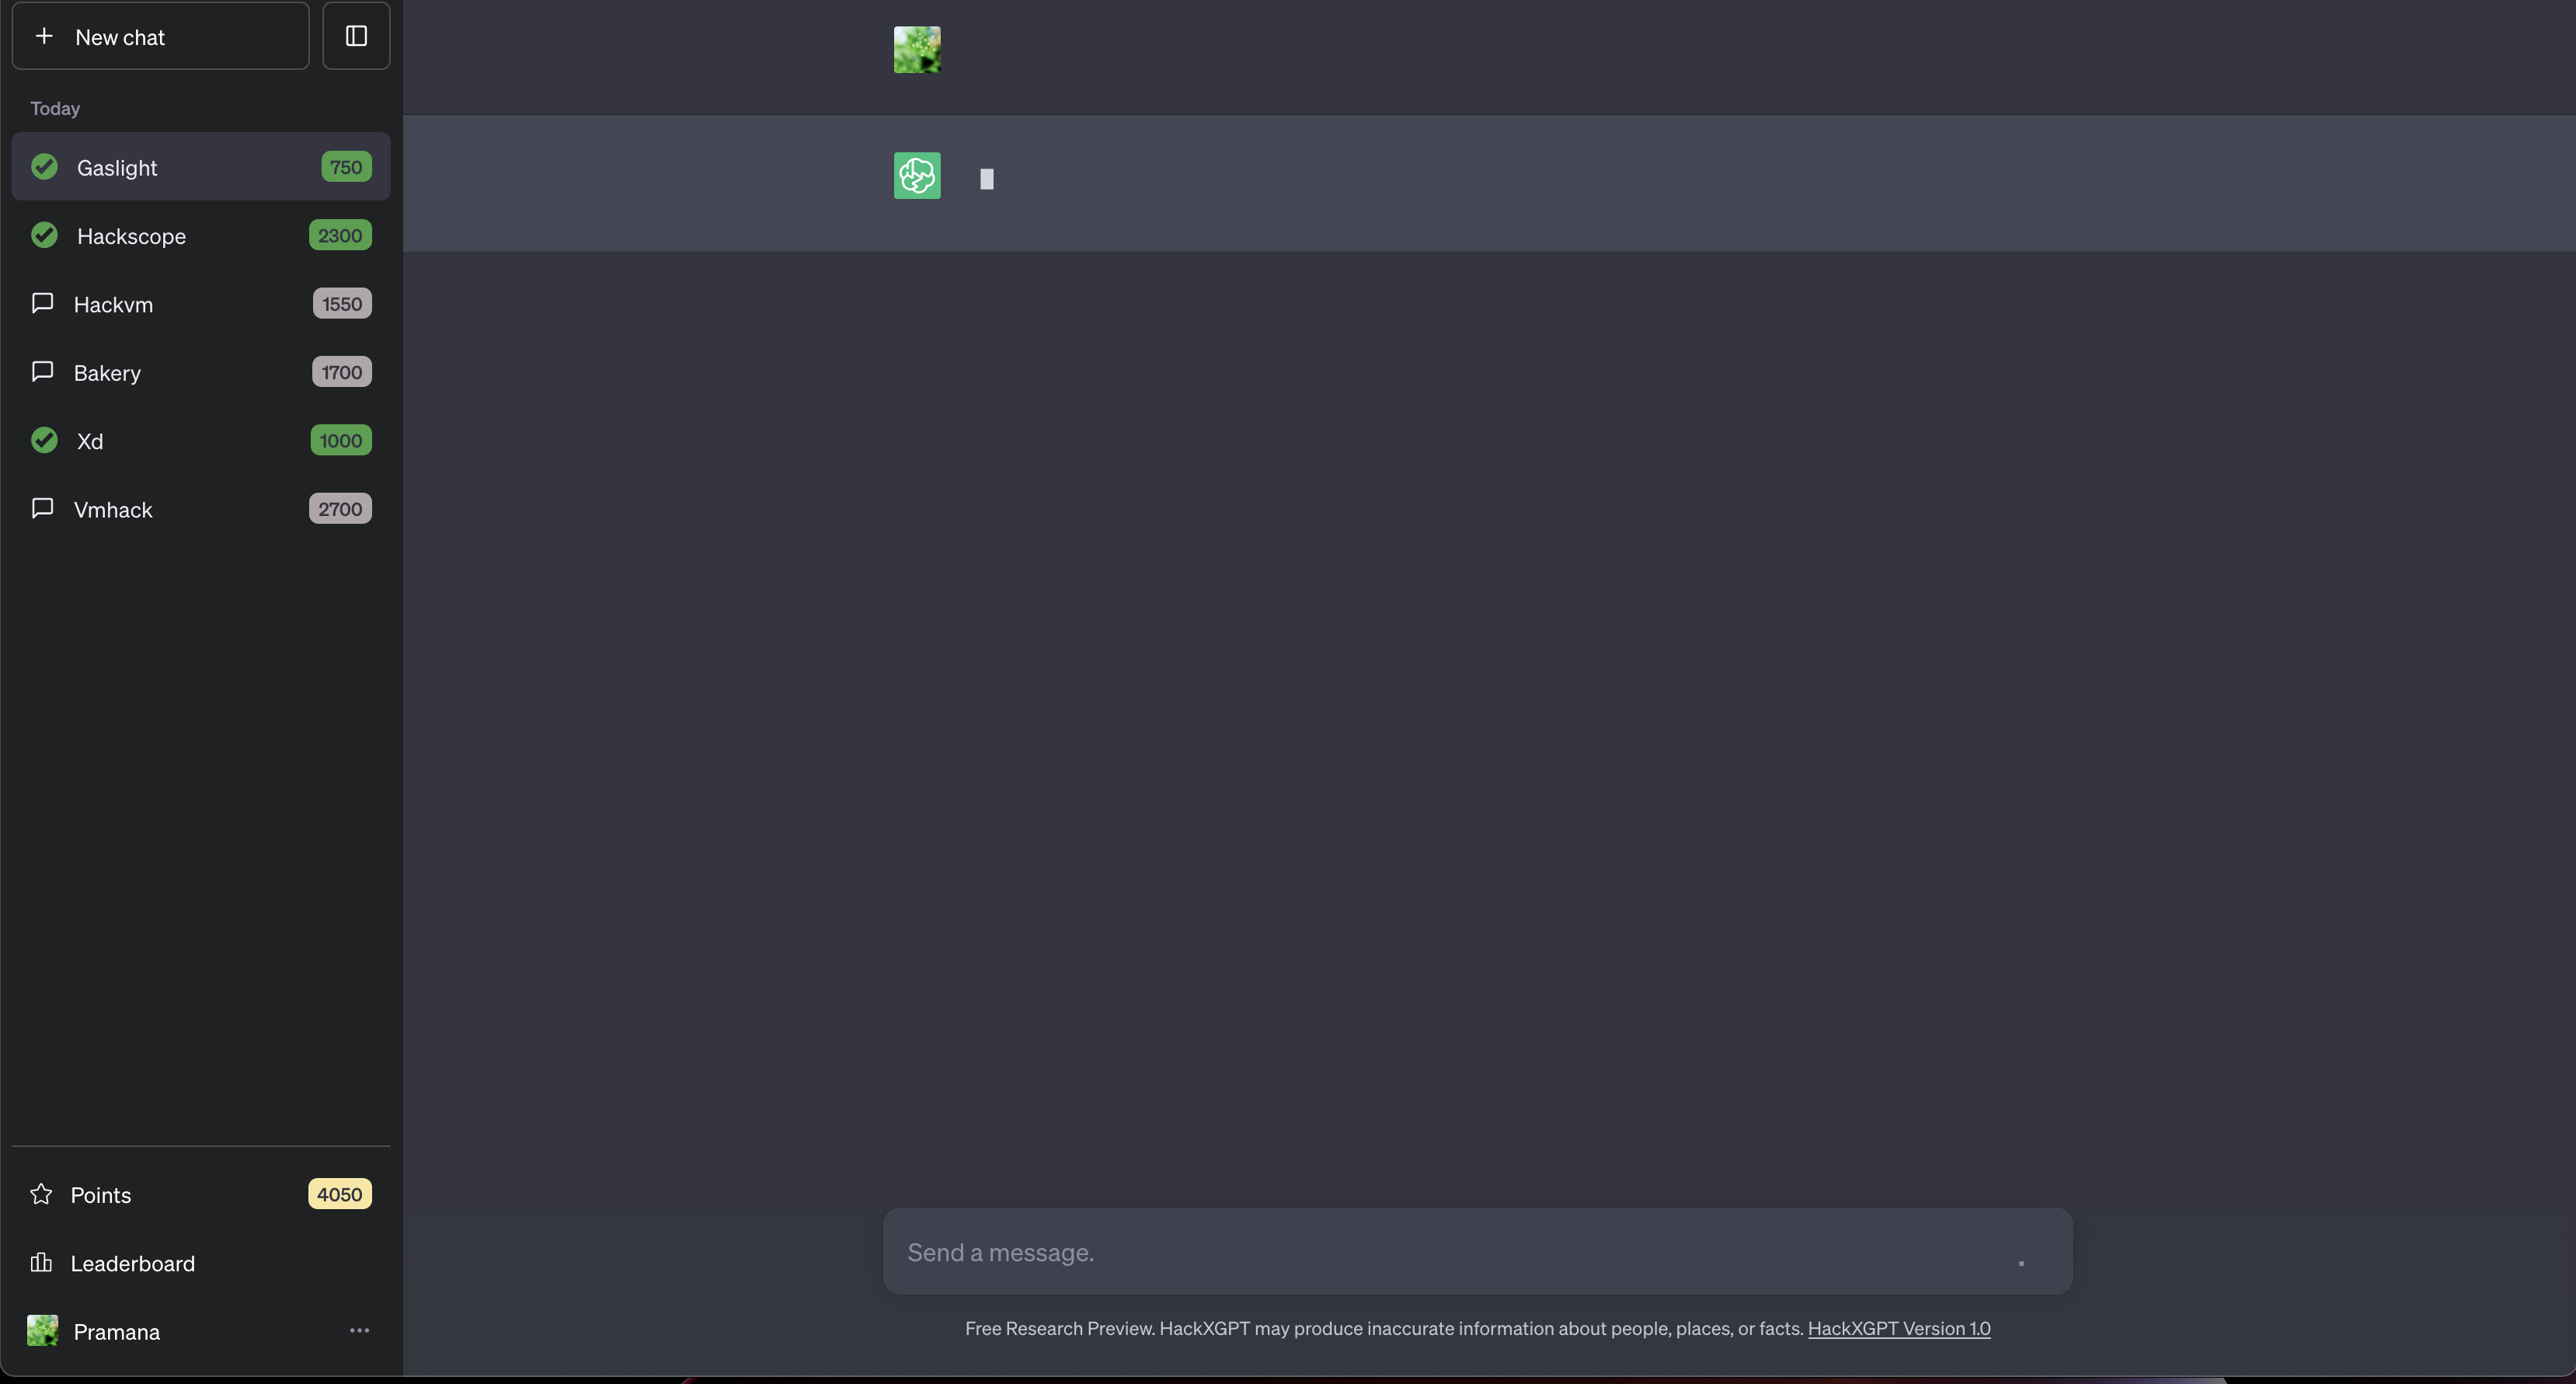
Task: Click the sidebar toggle/collapse icon
Action: pos(356,34)
